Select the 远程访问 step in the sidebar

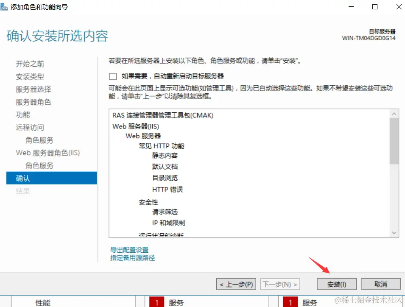point(30,127)
